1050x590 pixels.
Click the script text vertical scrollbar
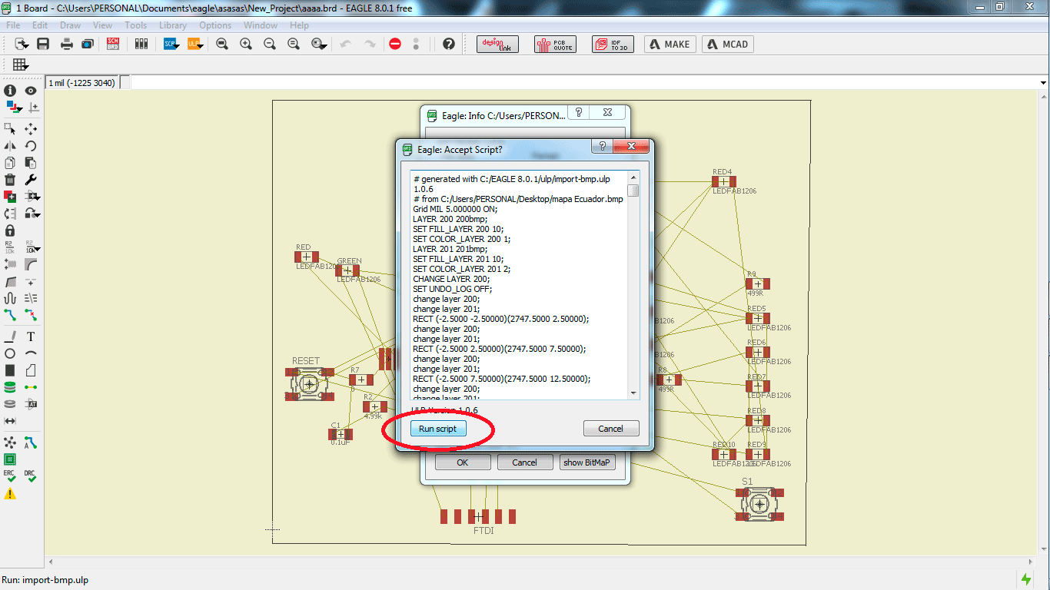[633, 285]
